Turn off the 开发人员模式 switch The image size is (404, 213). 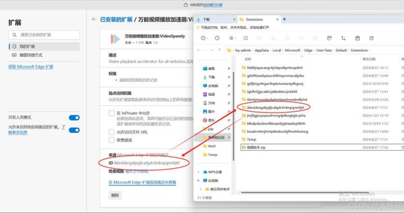(x=74, y=118)
